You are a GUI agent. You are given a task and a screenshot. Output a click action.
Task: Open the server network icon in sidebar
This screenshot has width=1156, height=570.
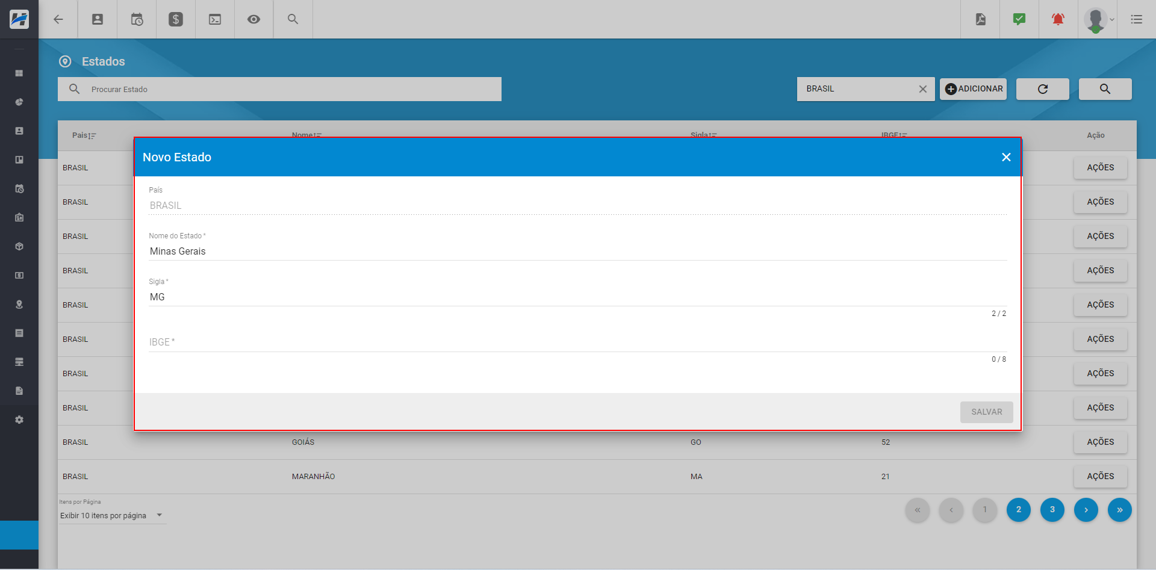click(19, 362)
